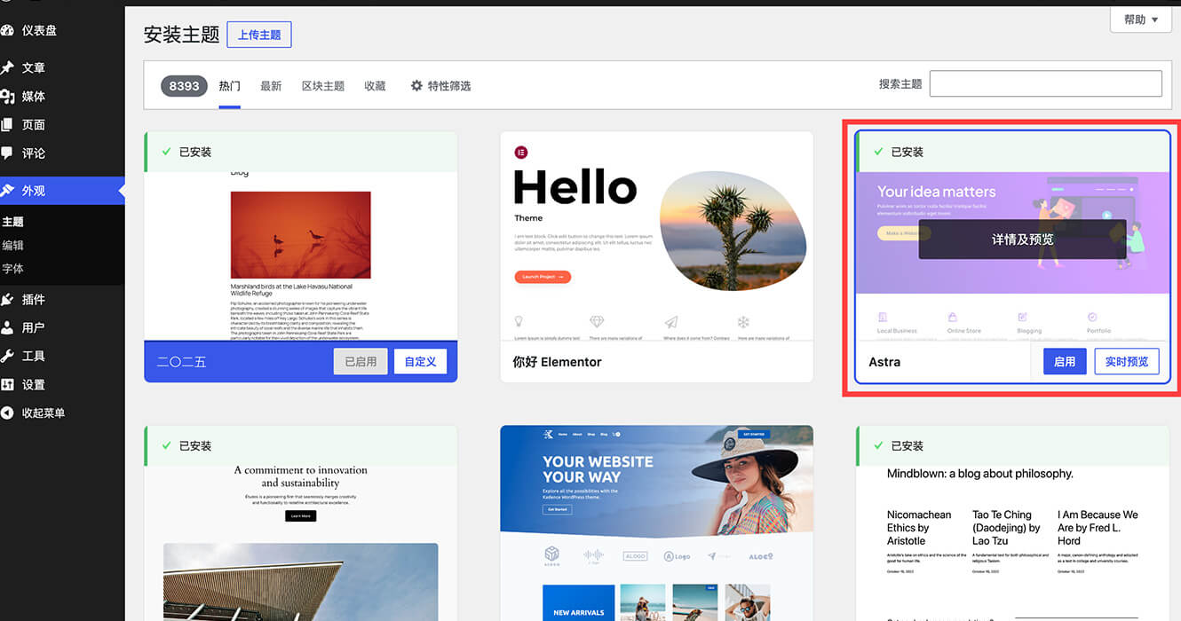Click the 你好 Elementor theme name

[557, 362]
